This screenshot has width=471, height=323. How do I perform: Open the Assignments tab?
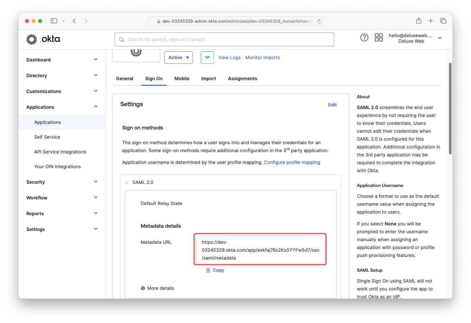pos(243,79)
